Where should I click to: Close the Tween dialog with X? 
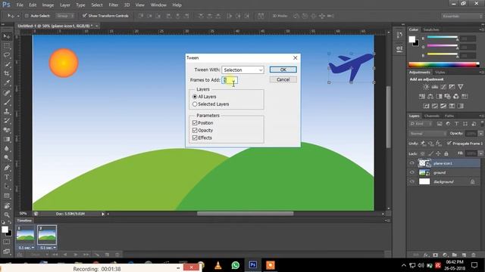click(x=295, y=57)
